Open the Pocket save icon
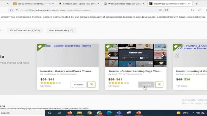 click(193, 10)
